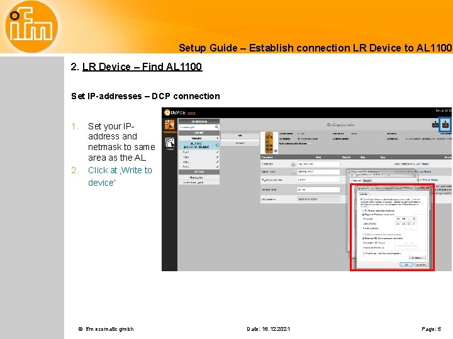
Task: Click the OFFLINE section header
Action: pyautogui.click(x=199, y=172)
